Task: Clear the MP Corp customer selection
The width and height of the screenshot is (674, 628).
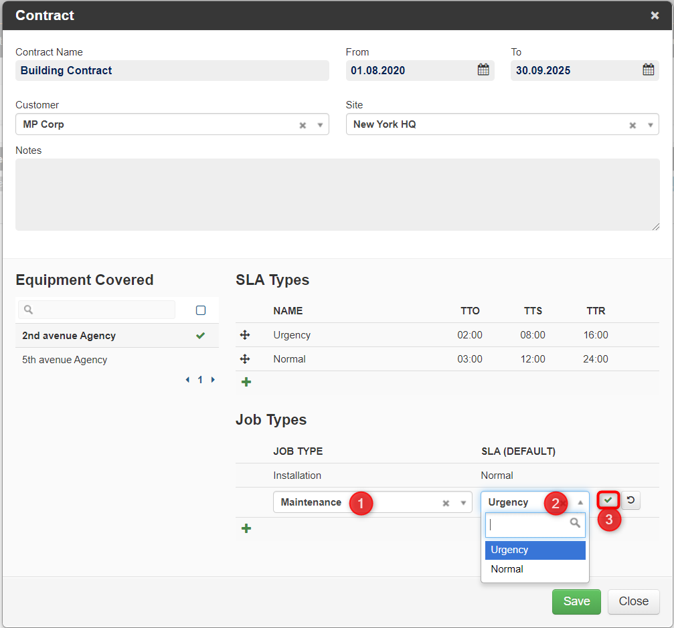Action: [303, 126]
